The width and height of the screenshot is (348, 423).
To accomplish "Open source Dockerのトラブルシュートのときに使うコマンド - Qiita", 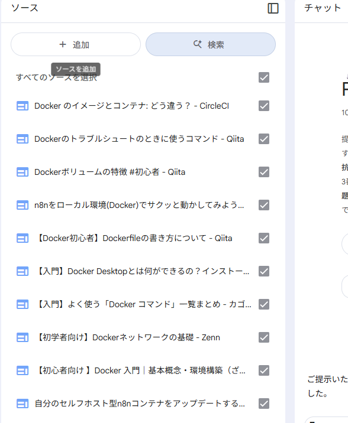I will coord(139,139).
